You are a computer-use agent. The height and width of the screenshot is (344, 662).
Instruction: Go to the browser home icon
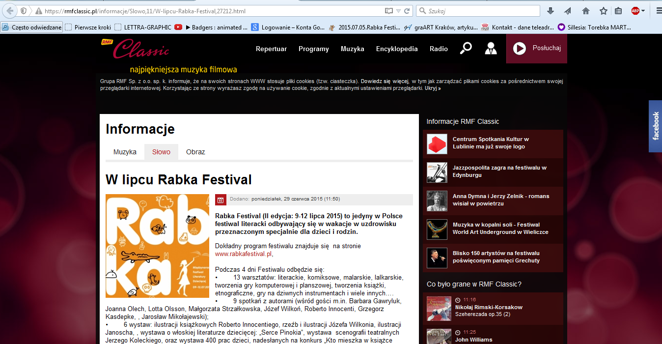tap(585, 11)
